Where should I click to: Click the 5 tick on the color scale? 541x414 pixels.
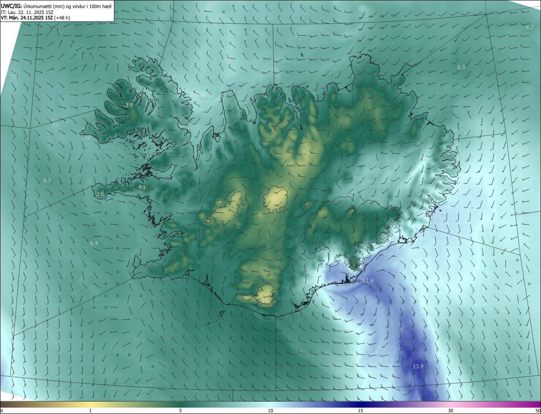coord(180,411)
